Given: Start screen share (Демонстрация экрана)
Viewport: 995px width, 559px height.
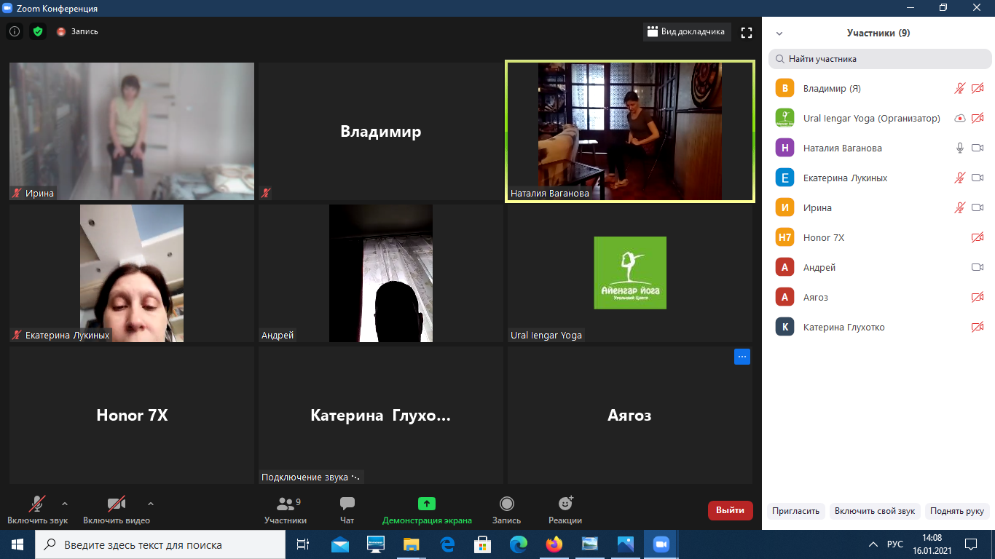Looking at the screenshot, I should [427, 504].
